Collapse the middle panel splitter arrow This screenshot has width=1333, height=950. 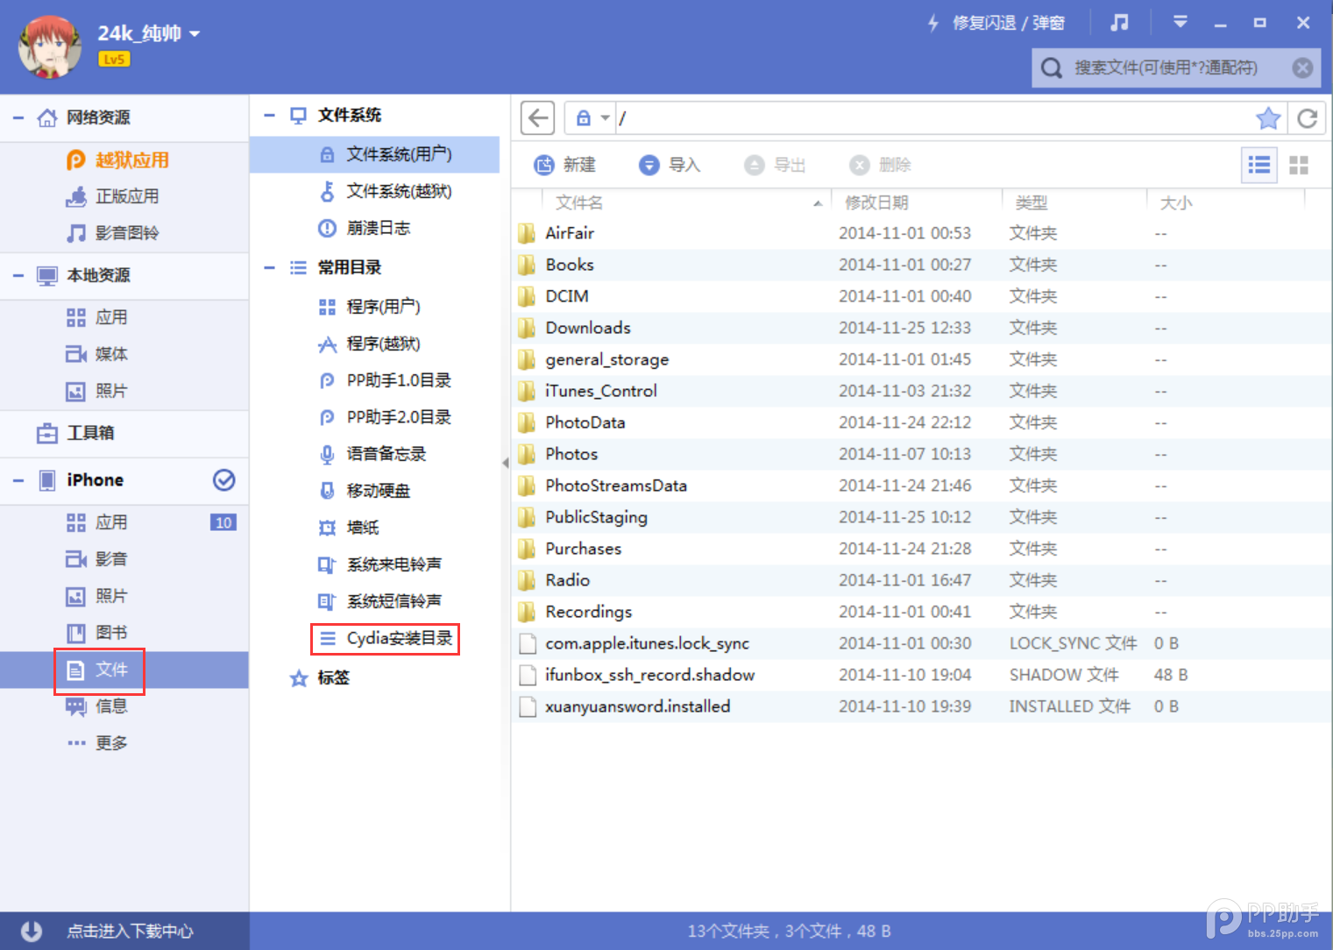[x=506, y=463]
